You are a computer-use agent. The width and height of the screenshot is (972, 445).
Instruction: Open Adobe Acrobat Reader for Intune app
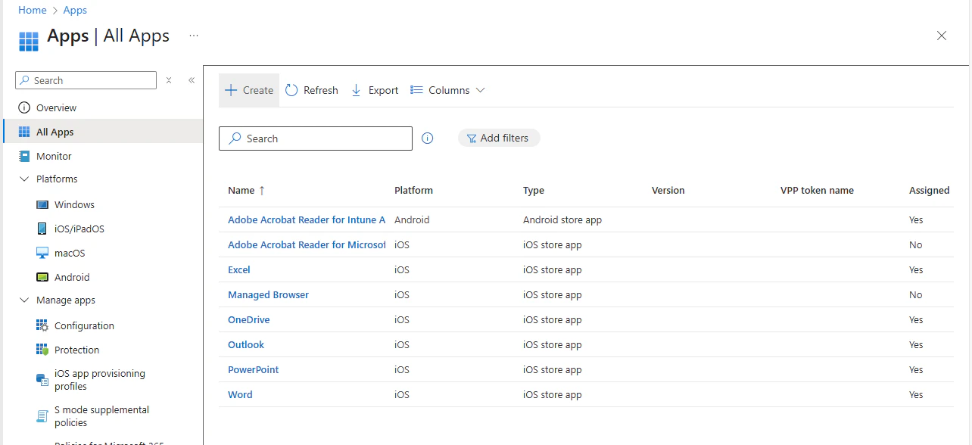coord(307,219)
